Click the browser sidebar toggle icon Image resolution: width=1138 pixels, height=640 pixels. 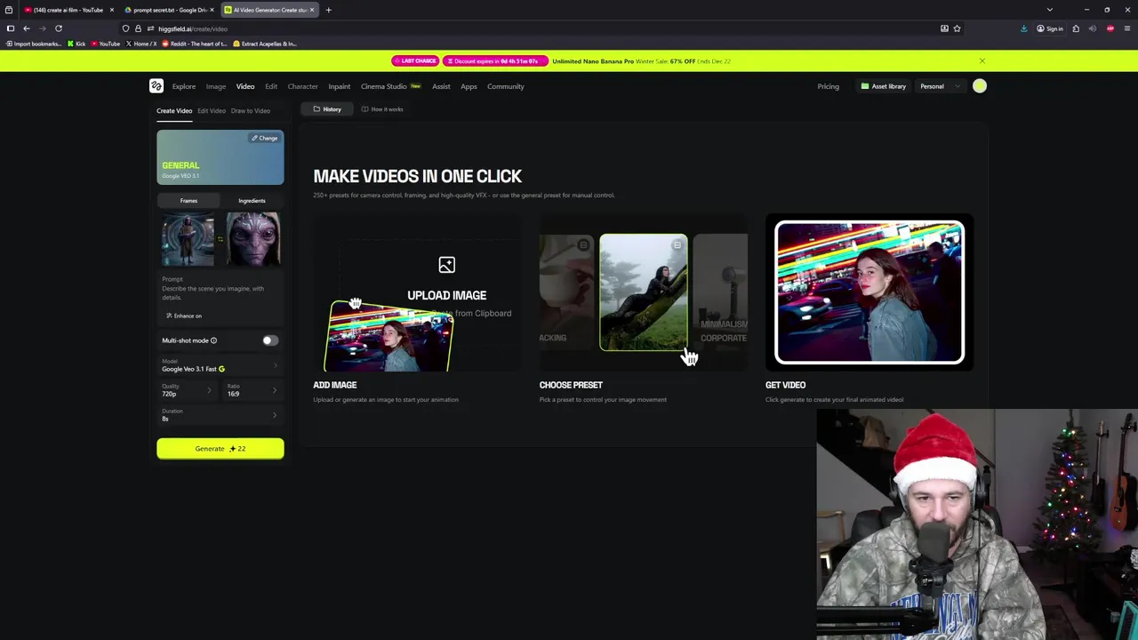[x=11, y=28]
